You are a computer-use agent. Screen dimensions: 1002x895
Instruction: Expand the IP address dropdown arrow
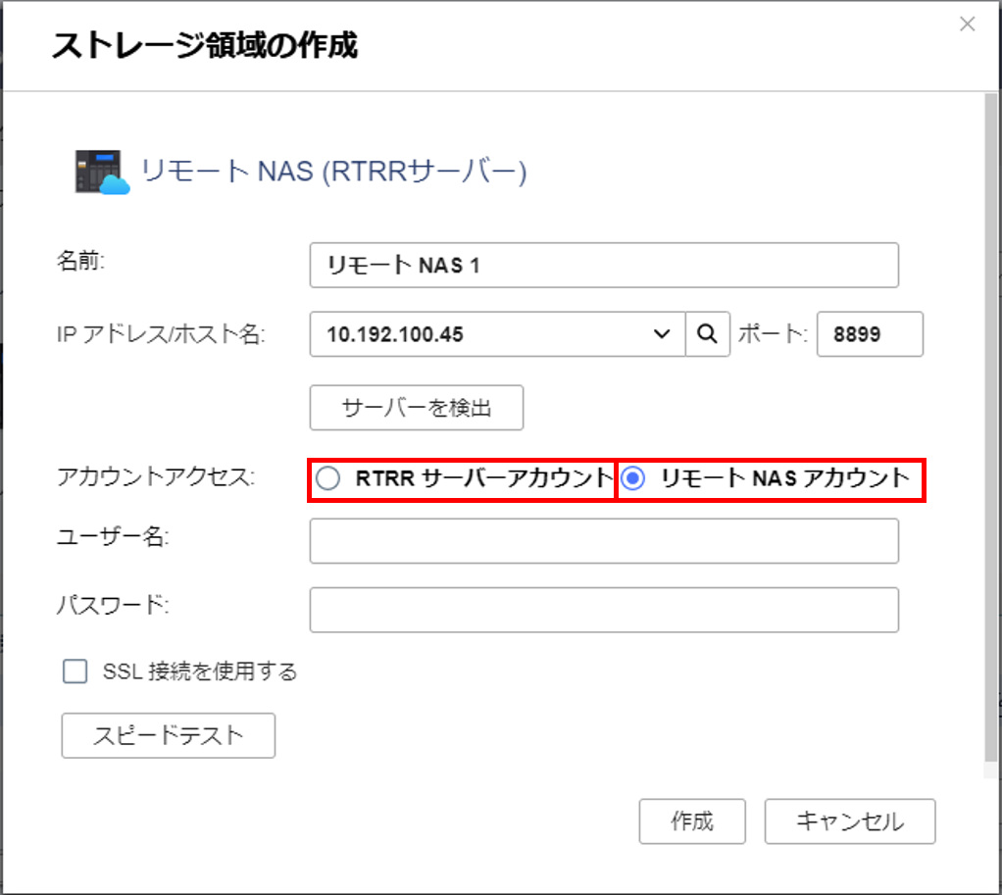coord(661,334)
